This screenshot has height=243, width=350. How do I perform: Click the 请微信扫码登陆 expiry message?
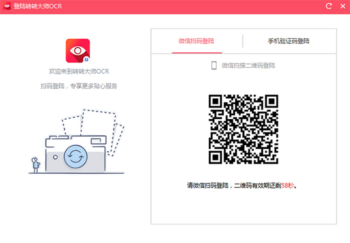[242, 185]
